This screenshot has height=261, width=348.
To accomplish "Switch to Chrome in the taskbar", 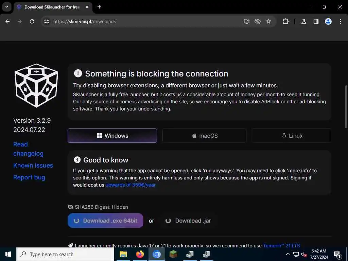I will tap(156, 254).
